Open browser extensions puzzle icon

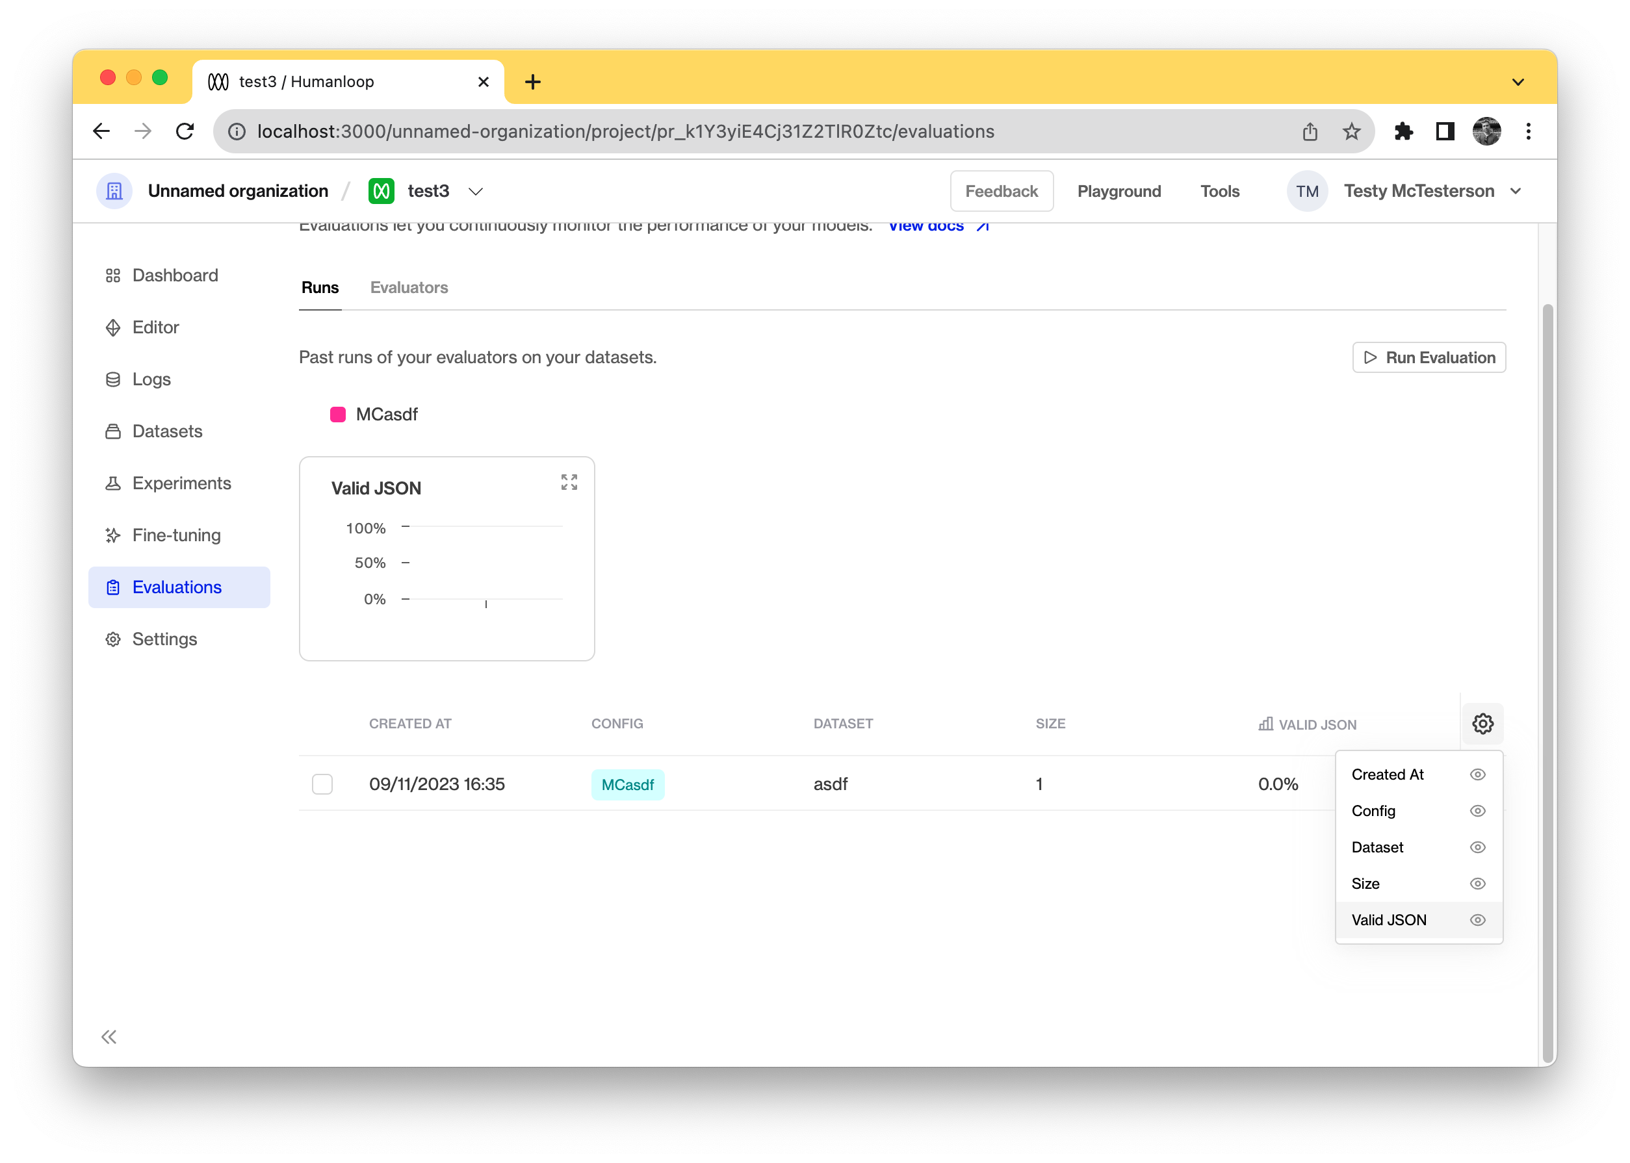tap(1403, 132)
